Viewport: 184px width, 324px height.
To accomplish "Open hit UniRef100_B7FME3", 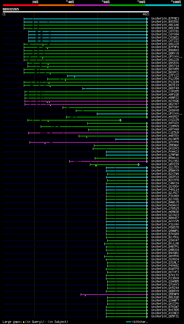I will pyautogui.click(x=165, y=19).
